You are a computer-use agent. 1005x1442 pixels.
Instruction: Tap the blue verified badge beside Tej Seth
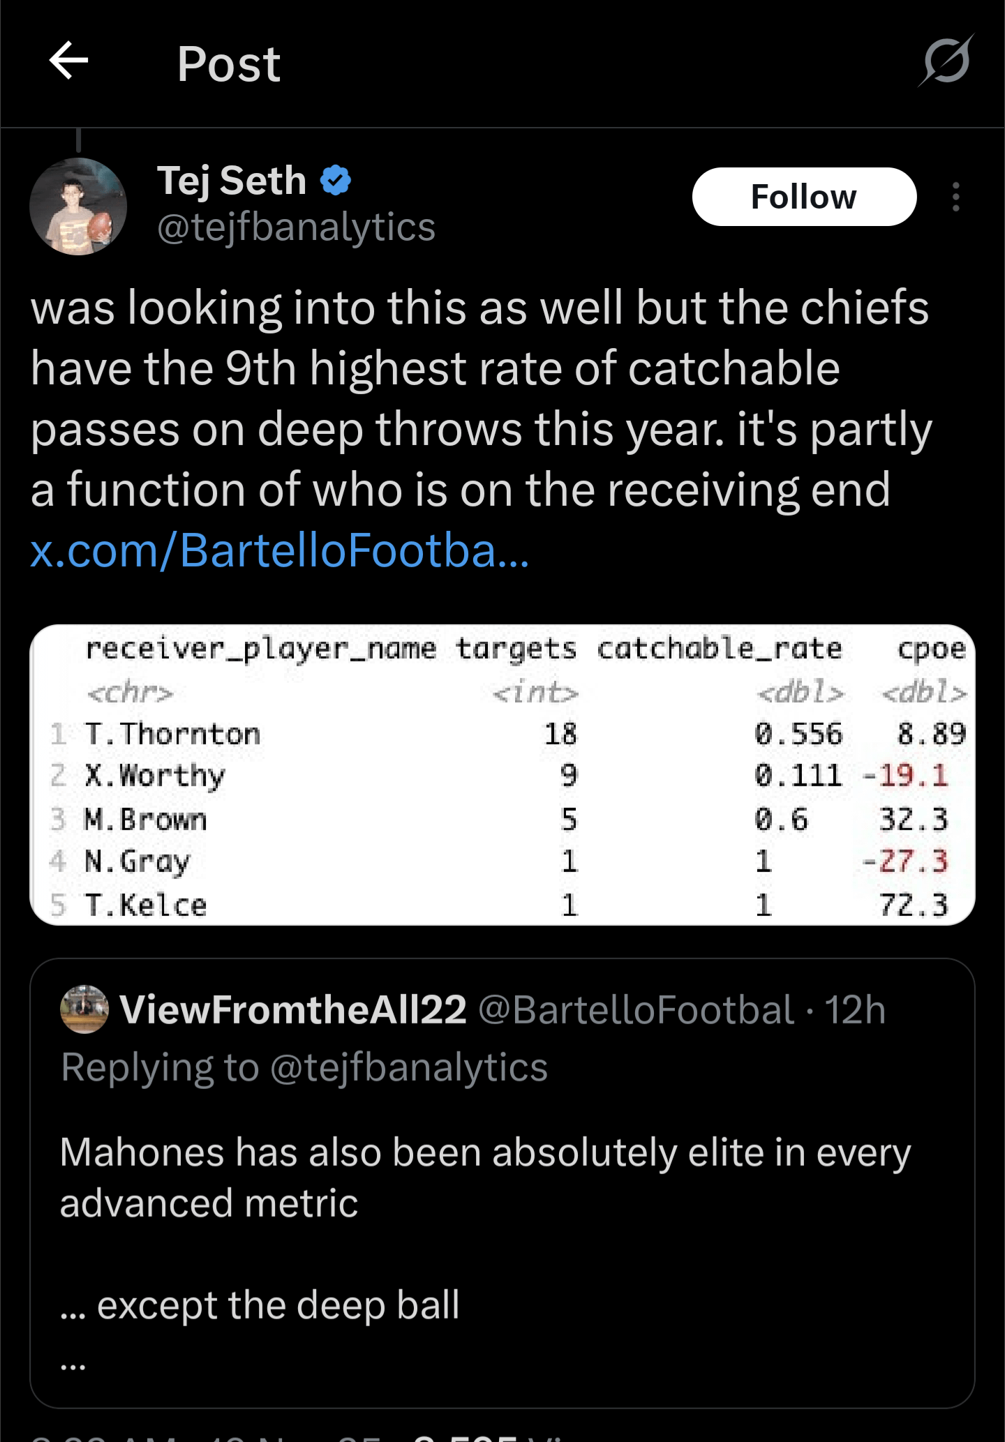[336, 181]
